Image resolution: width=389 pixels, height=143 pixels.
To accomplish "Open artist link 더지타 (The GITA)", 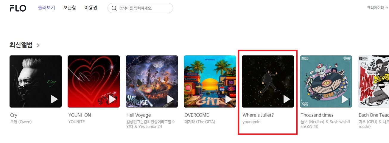I will 200,122.
